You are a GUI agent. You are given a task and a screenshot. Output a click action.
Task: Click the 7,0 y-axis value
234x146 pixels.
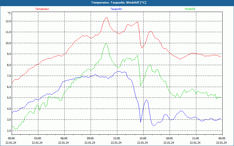[x=9, y=76]
